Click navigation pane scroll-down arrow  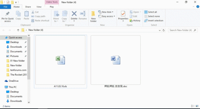pos(29,102)
